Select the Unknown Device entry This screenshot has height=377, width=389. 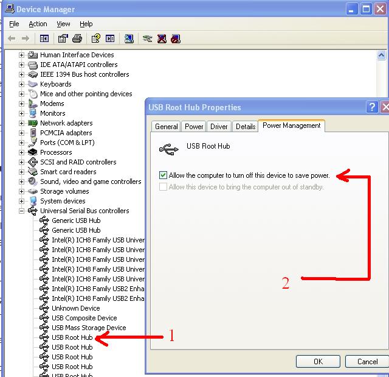[75, 308]
